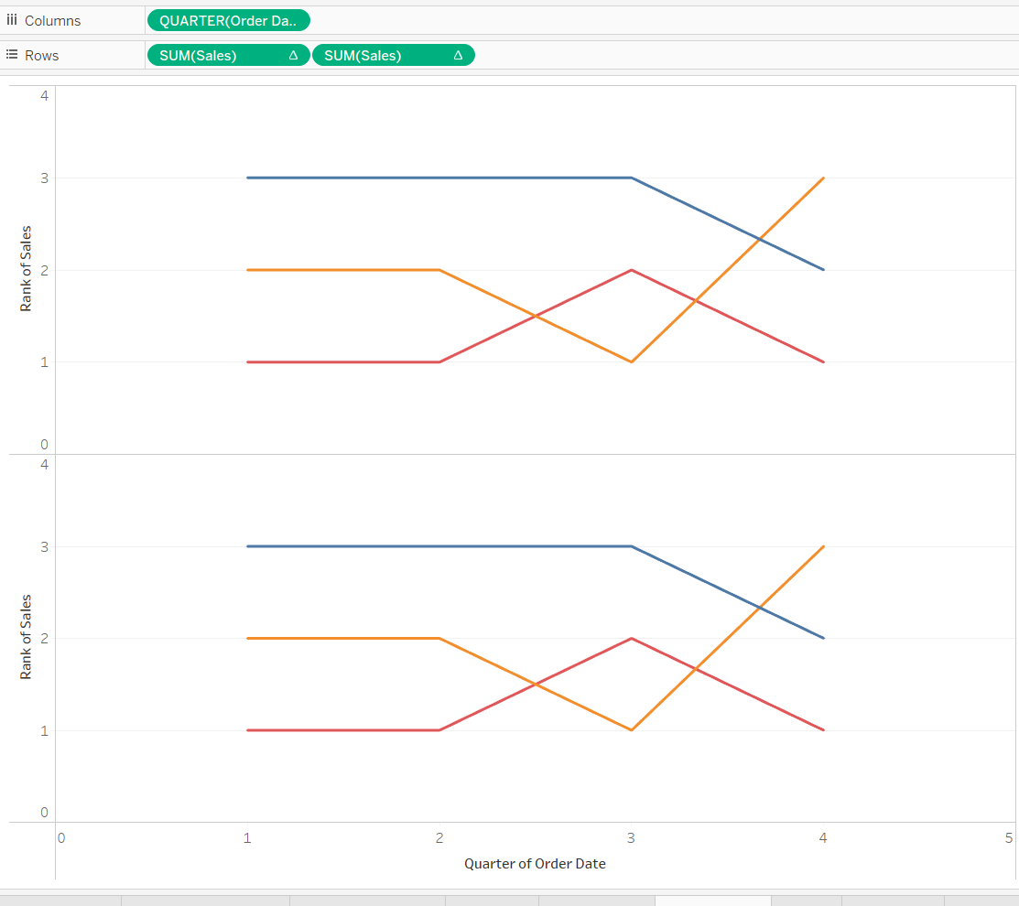The width and height of the screenshot is (1019, 906).
Task: Click the Rows shelf lines icon
Action: click(12, 55)
